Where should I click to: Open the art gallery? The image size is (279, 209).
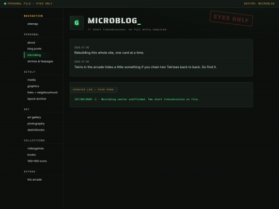pos(34,117)
